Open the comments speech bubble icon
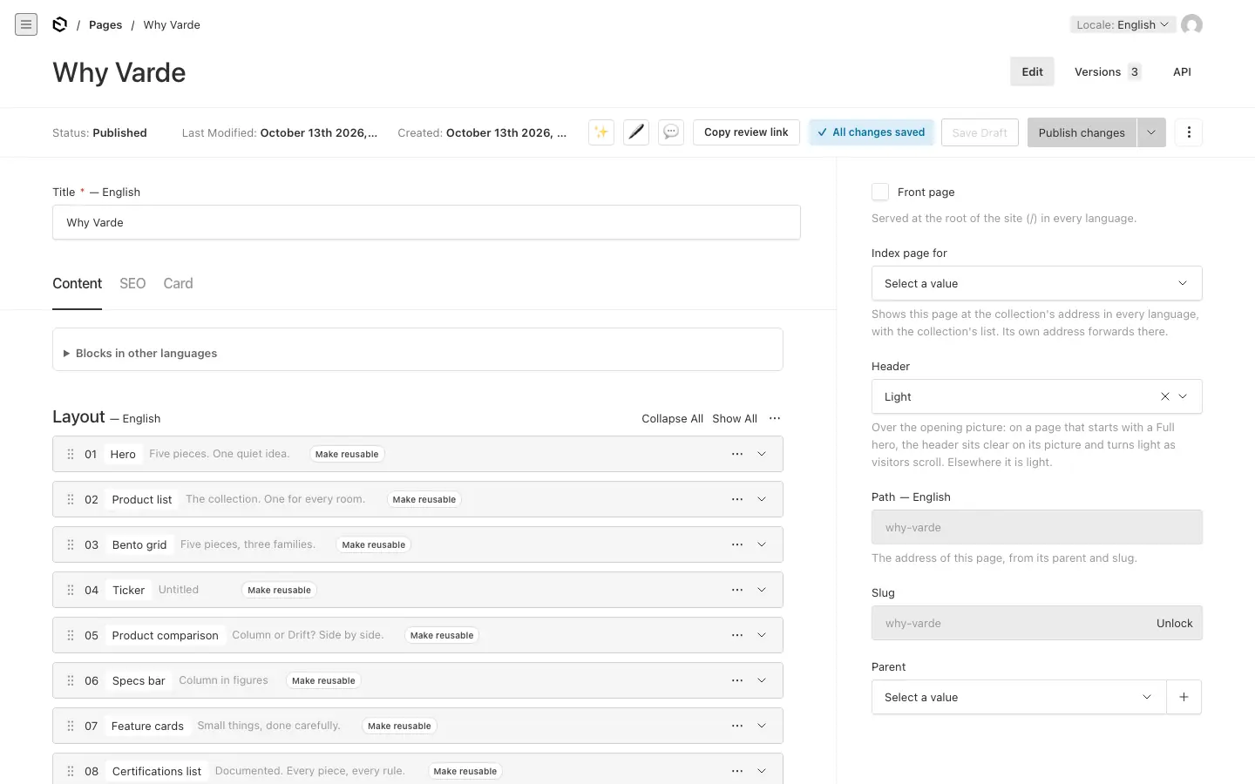1255x784 pixels. [671, 132]
